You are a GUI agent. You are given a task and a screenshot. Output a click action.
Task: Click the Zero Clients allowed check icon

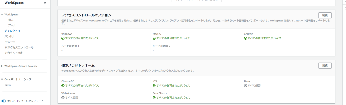154,98
